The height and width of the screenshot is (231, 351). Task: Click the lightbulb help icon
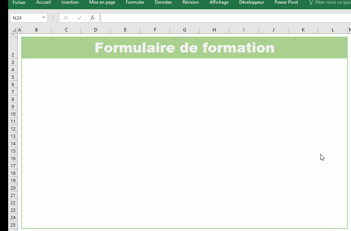(x=311, y=3)
